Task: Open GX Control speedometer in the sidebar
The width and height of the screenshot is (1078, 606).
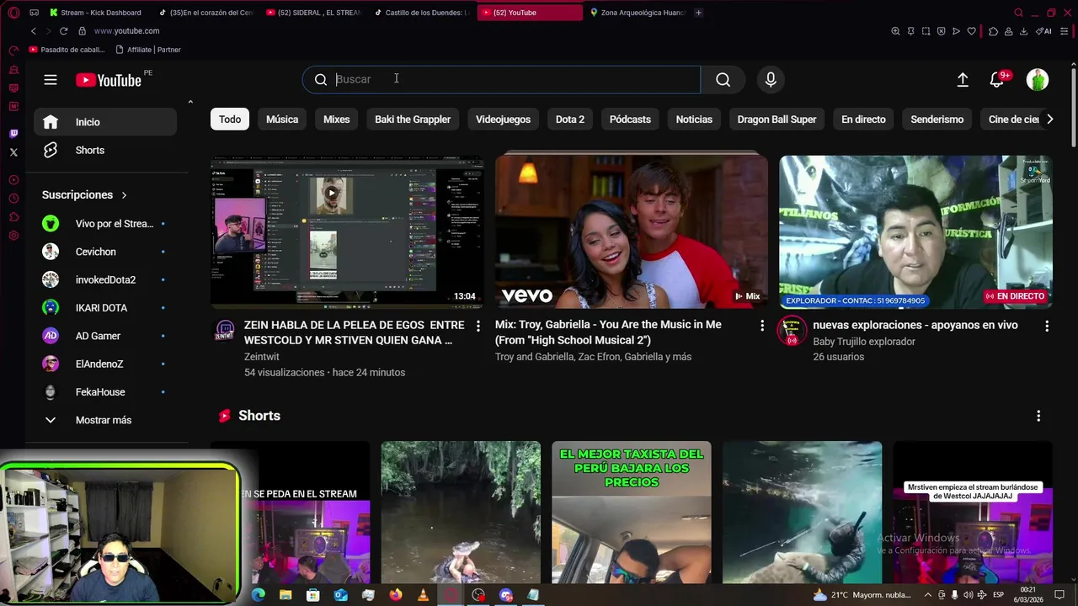Action: pyautogui.click(x=13, y=51)
